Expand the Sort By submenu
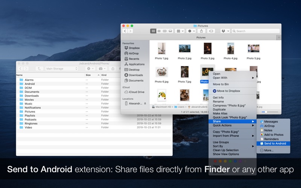The width and height of the screenshot is (301, 188). click(233, 146)
